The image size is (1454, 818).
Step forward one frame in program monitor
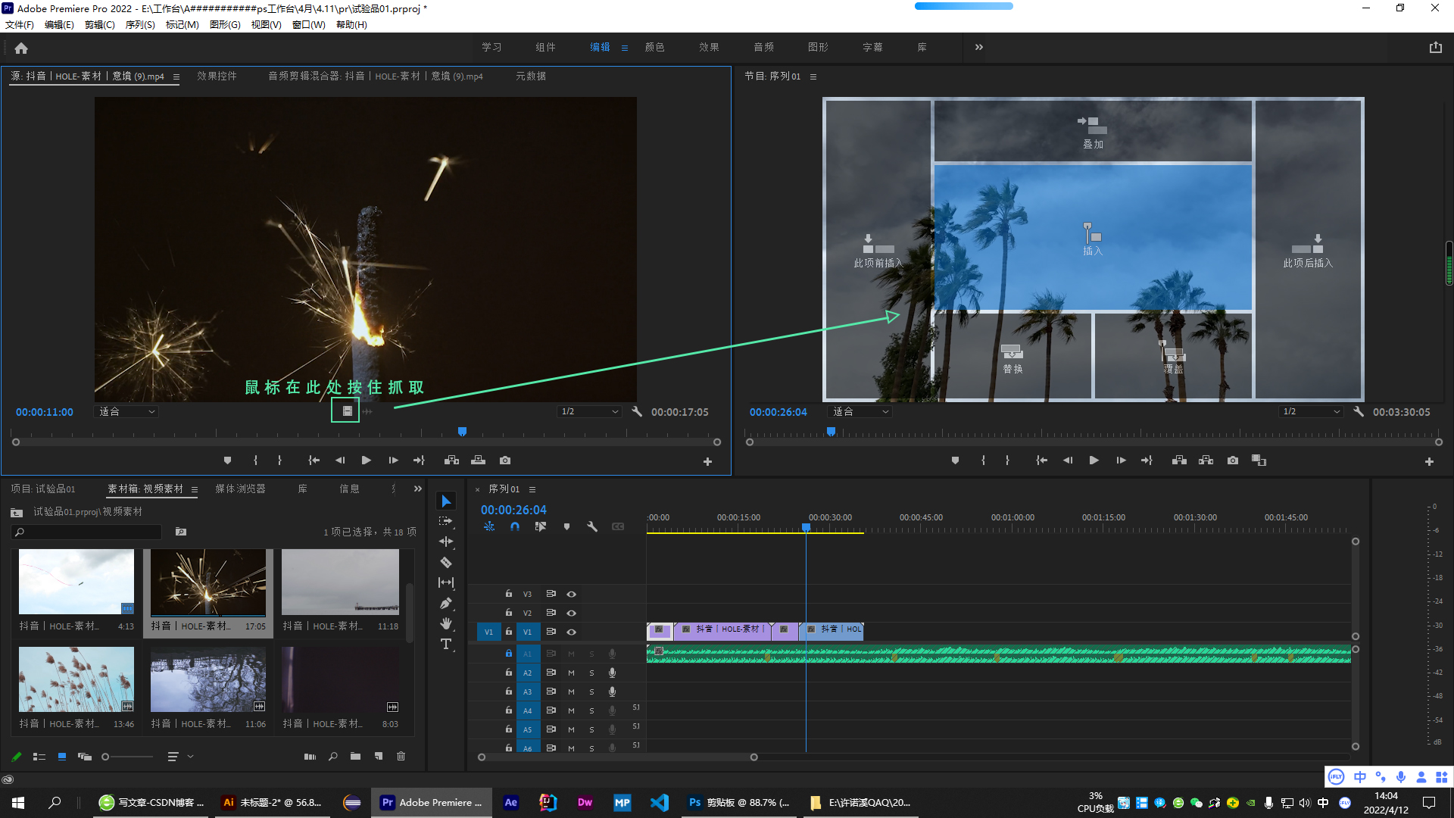1121,461
